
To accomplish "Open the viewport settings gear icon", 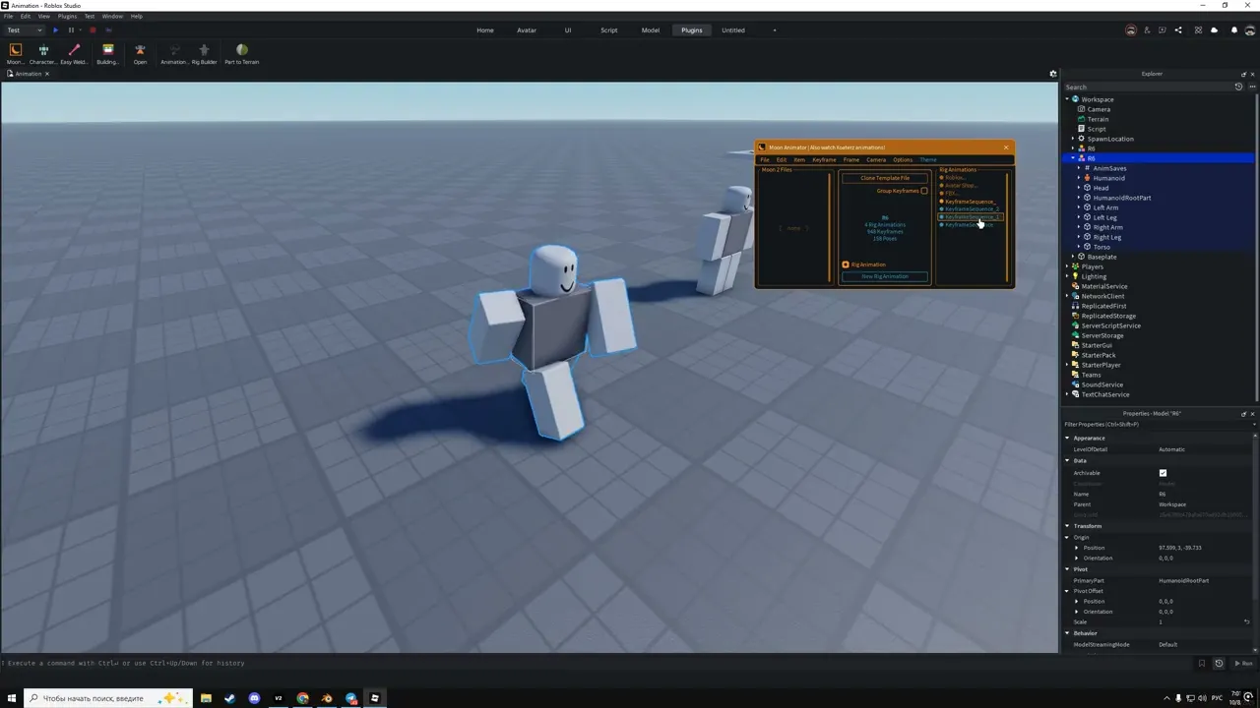I will tap(1052, 74).
